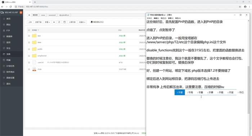
Task: Open 监控 monitoring in the sidebar
Action: [8, 42]
